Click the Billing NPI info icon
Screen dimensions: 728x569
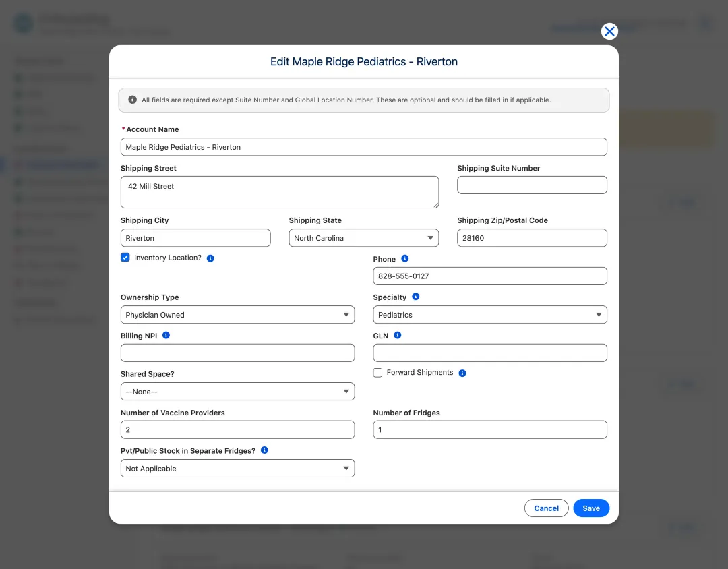(x=166, y=335)
